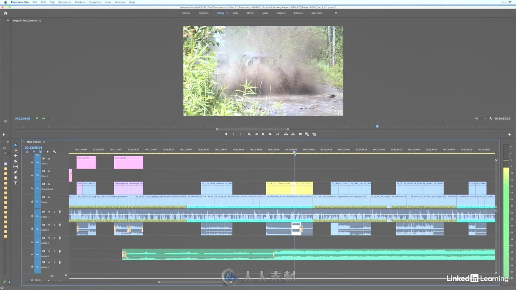Image resolution: width=516 pixels, height=290 pixels.
Task: Select the Track Select Forward tool
Action: click(16, 150)
